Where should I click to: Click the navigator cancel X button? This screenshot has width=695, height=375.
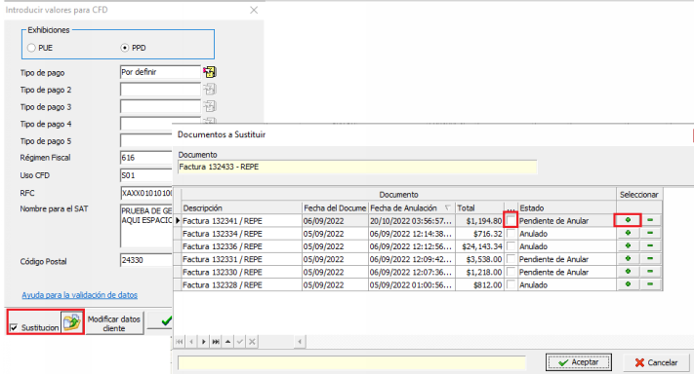[x=252, y=341]
